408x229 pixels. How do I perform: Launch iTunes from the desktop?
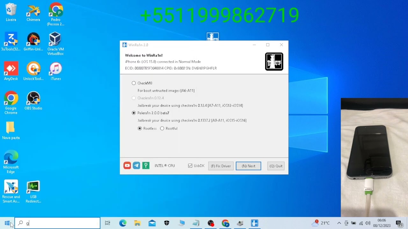point(55,71)
